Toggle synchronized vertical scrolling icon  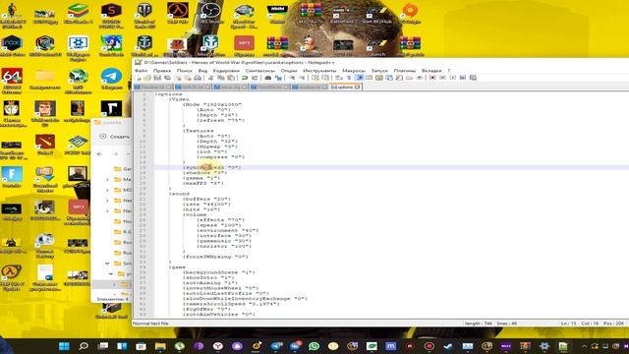click(x=315, y=78)
